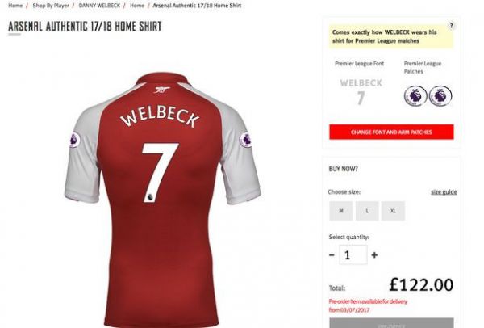This screenshot has width=484, height=328.
Task: Open the size guide link
Action: point(443,192)
